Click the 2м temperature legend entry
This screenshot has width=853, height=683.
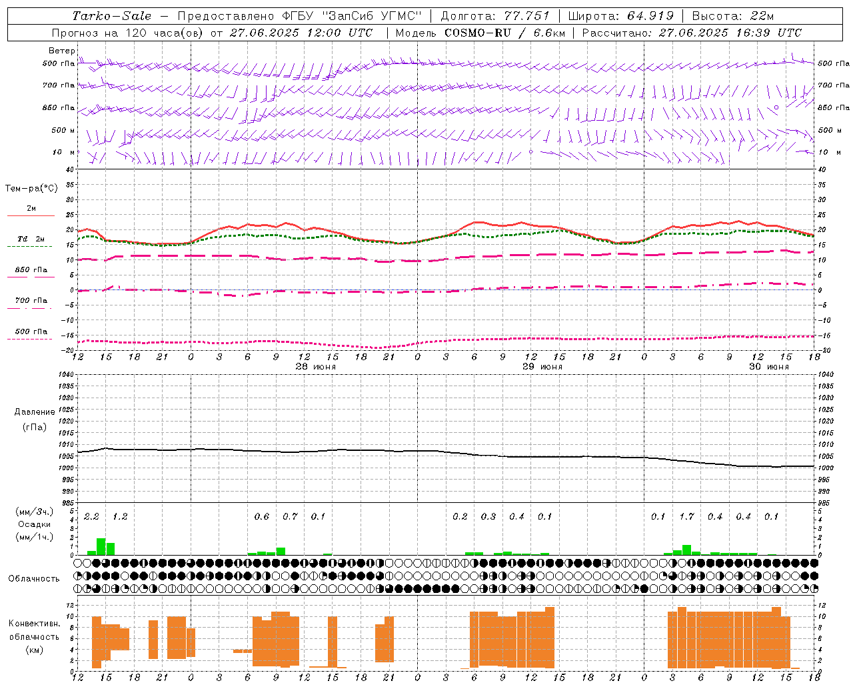(31, 209)
